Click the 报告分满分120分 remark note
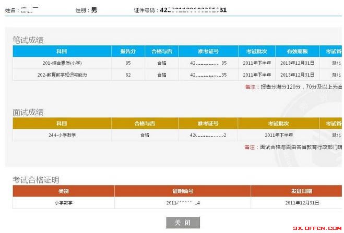Viewport: 344px width, 233px height. 293,87
